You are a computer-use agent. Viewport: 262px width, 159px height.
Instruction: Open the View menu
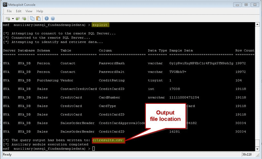pos(29,11)
